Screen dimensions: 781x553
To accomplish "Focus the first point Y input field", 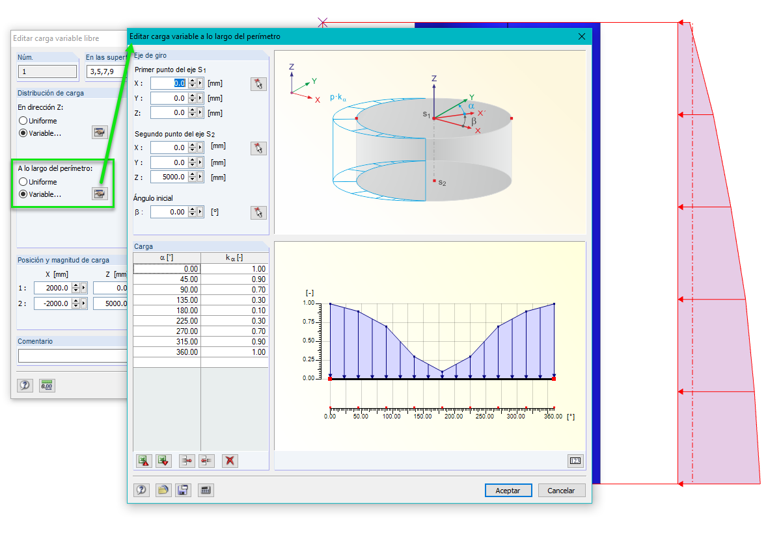I will click(x=169, y=98).
